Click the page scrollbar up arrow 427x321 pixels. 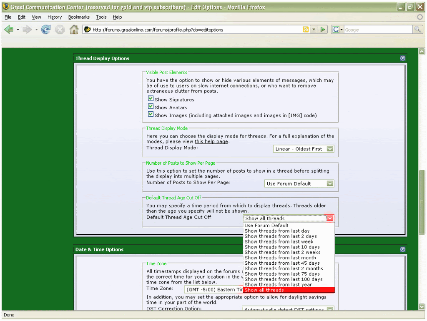(x=422, y=51)
